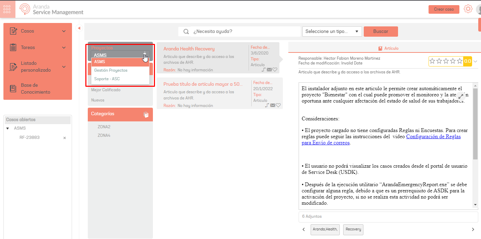481x239 pixels.
Task: Click the Buscar button
Action: (381, 31)
